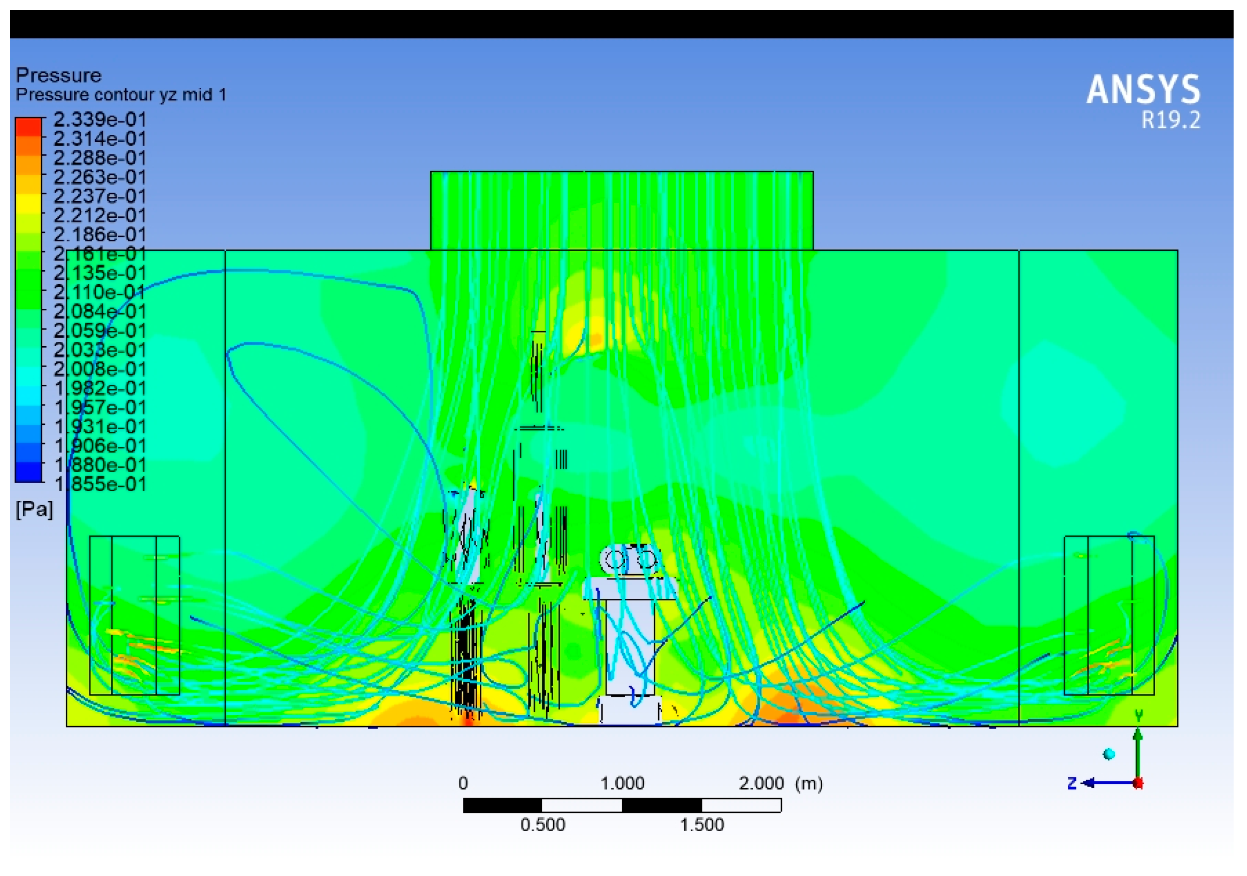Click the 1.855e-01 minimum legend value
Viewport: 1247px width, 876px height.
click(x=100, y=484)
